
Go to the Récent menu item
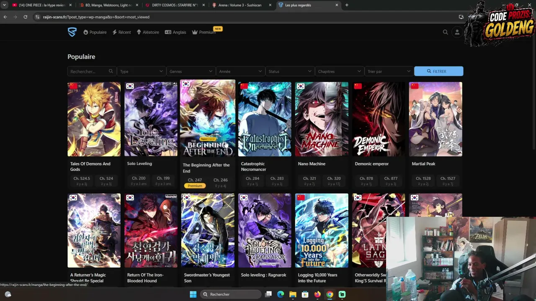121,32
